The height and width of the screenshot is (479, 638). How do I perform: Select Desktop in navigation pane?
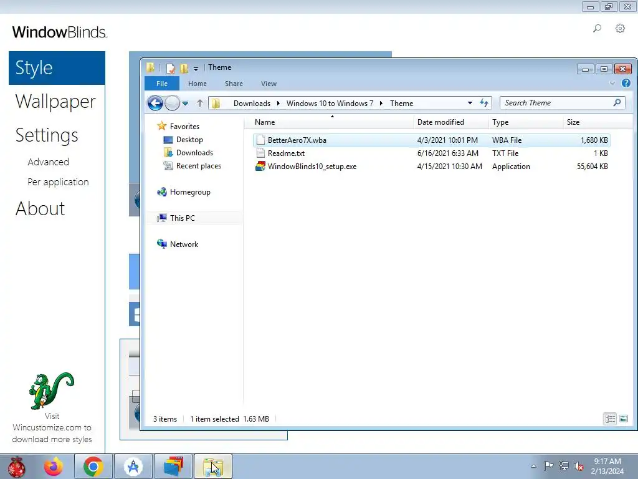(x=189, y=139)
